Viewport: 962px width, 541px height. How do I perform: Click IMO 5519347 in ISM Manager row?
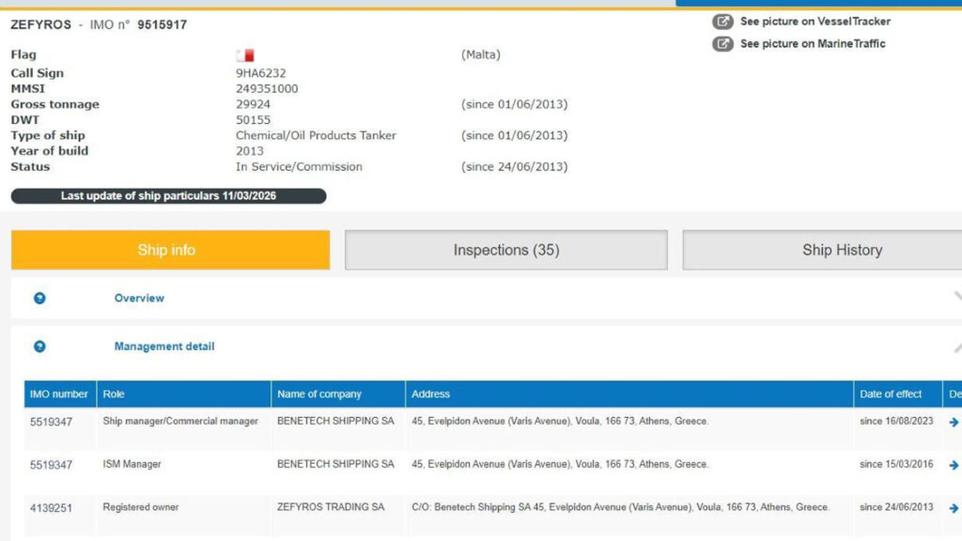pyautogui.click(x=51, y=466)
